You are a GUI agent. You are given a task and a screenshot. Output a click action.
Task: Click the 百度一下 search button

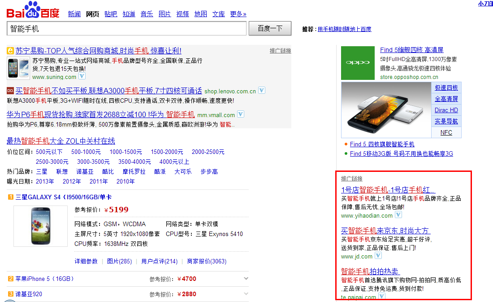point(270,28)
